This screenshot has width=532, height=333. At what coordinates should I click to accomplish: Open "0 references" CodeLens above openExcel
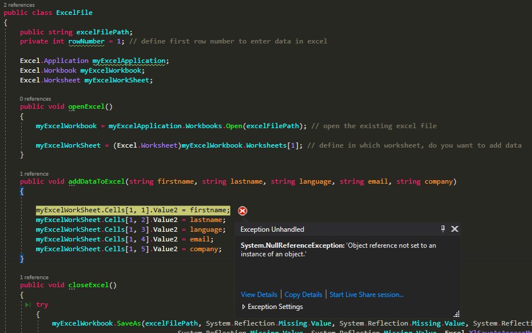[35, 99]
